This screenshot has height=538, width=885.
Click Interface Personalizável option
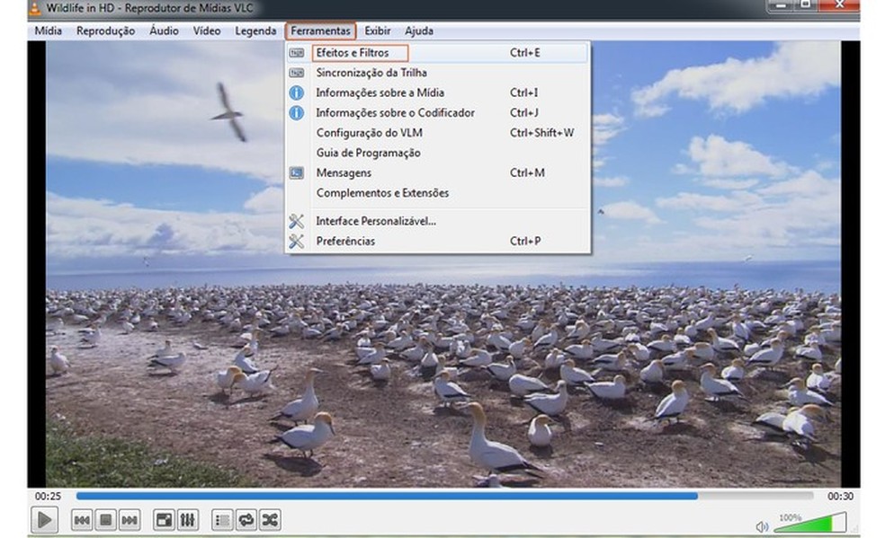(375, 221)
